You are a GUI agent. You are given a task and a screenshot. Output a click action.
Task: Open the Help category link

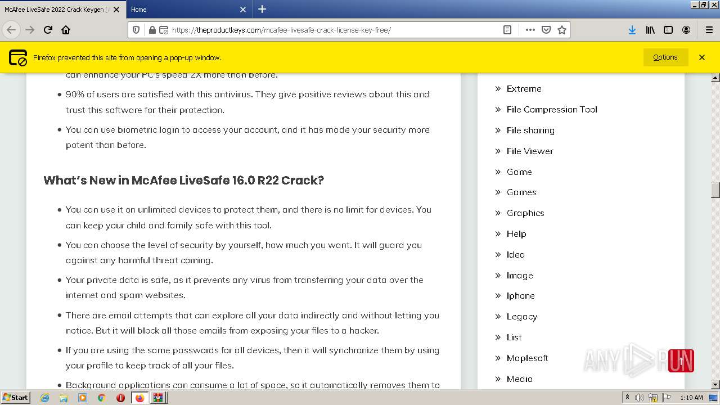click(x=516, y=234)
